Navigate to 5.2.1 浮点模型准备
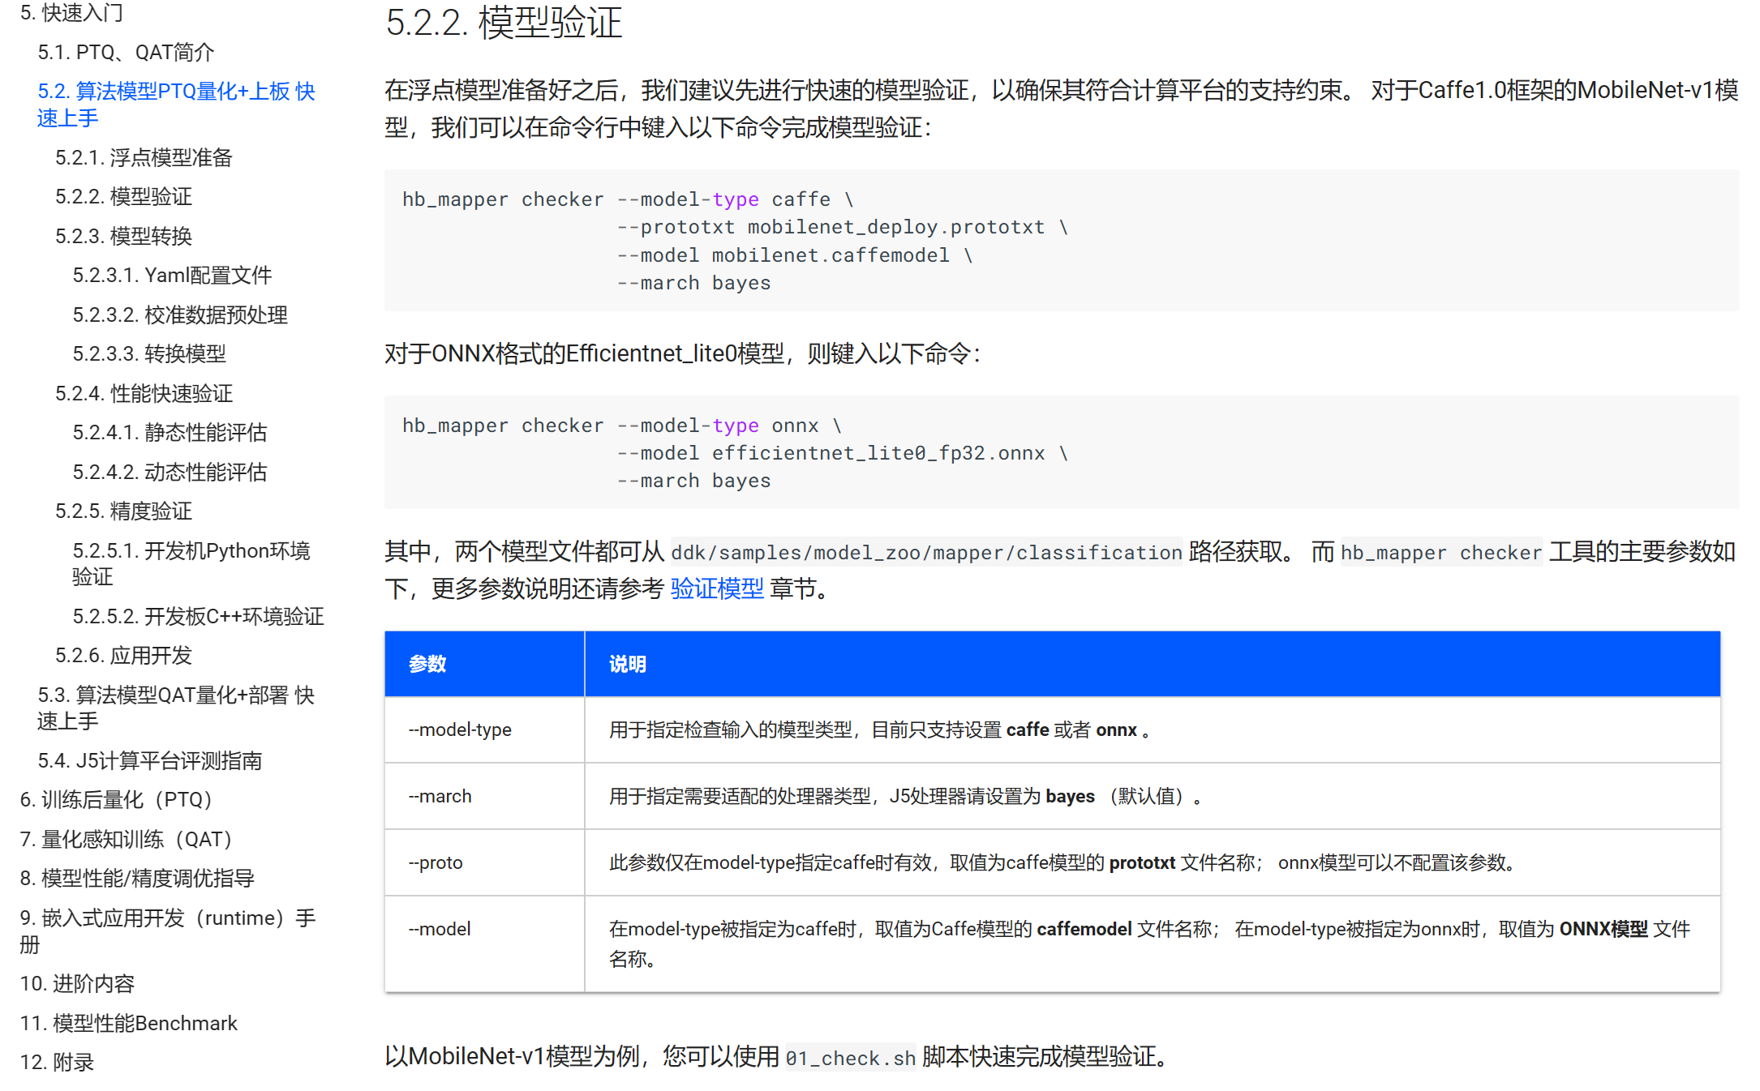This screenshot has height=1091, width=1760. 144,157
